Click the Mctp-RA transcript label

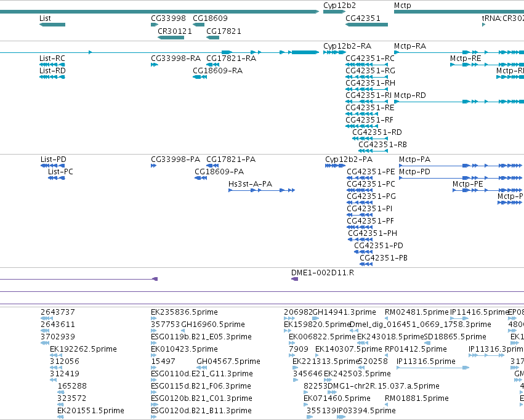click(410, 46)
